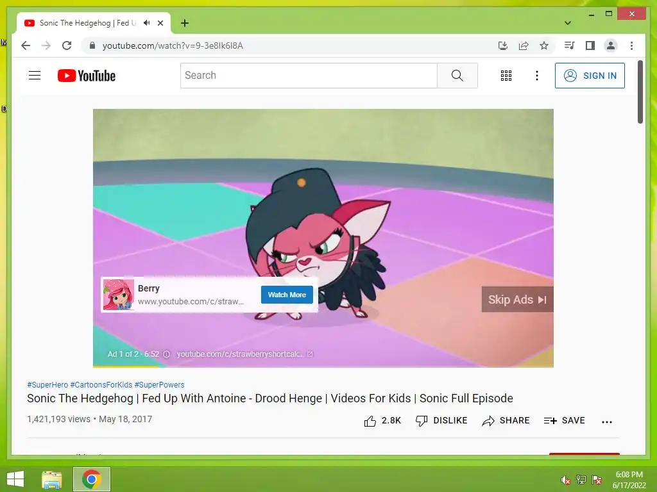
Task: Bookmark this page with the star
Action: [x=544, y=45]
